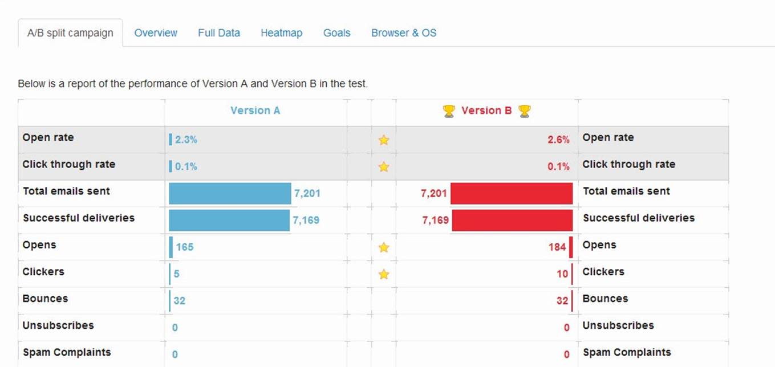The image size is (775, 367).
Task: Click the trophy icon left of Version B
Action: 449,111
